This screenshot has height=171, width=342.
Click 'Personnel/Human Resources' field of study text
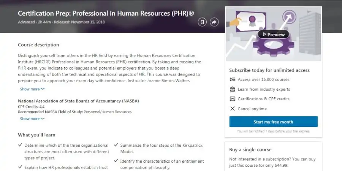[x=108, y=112]
